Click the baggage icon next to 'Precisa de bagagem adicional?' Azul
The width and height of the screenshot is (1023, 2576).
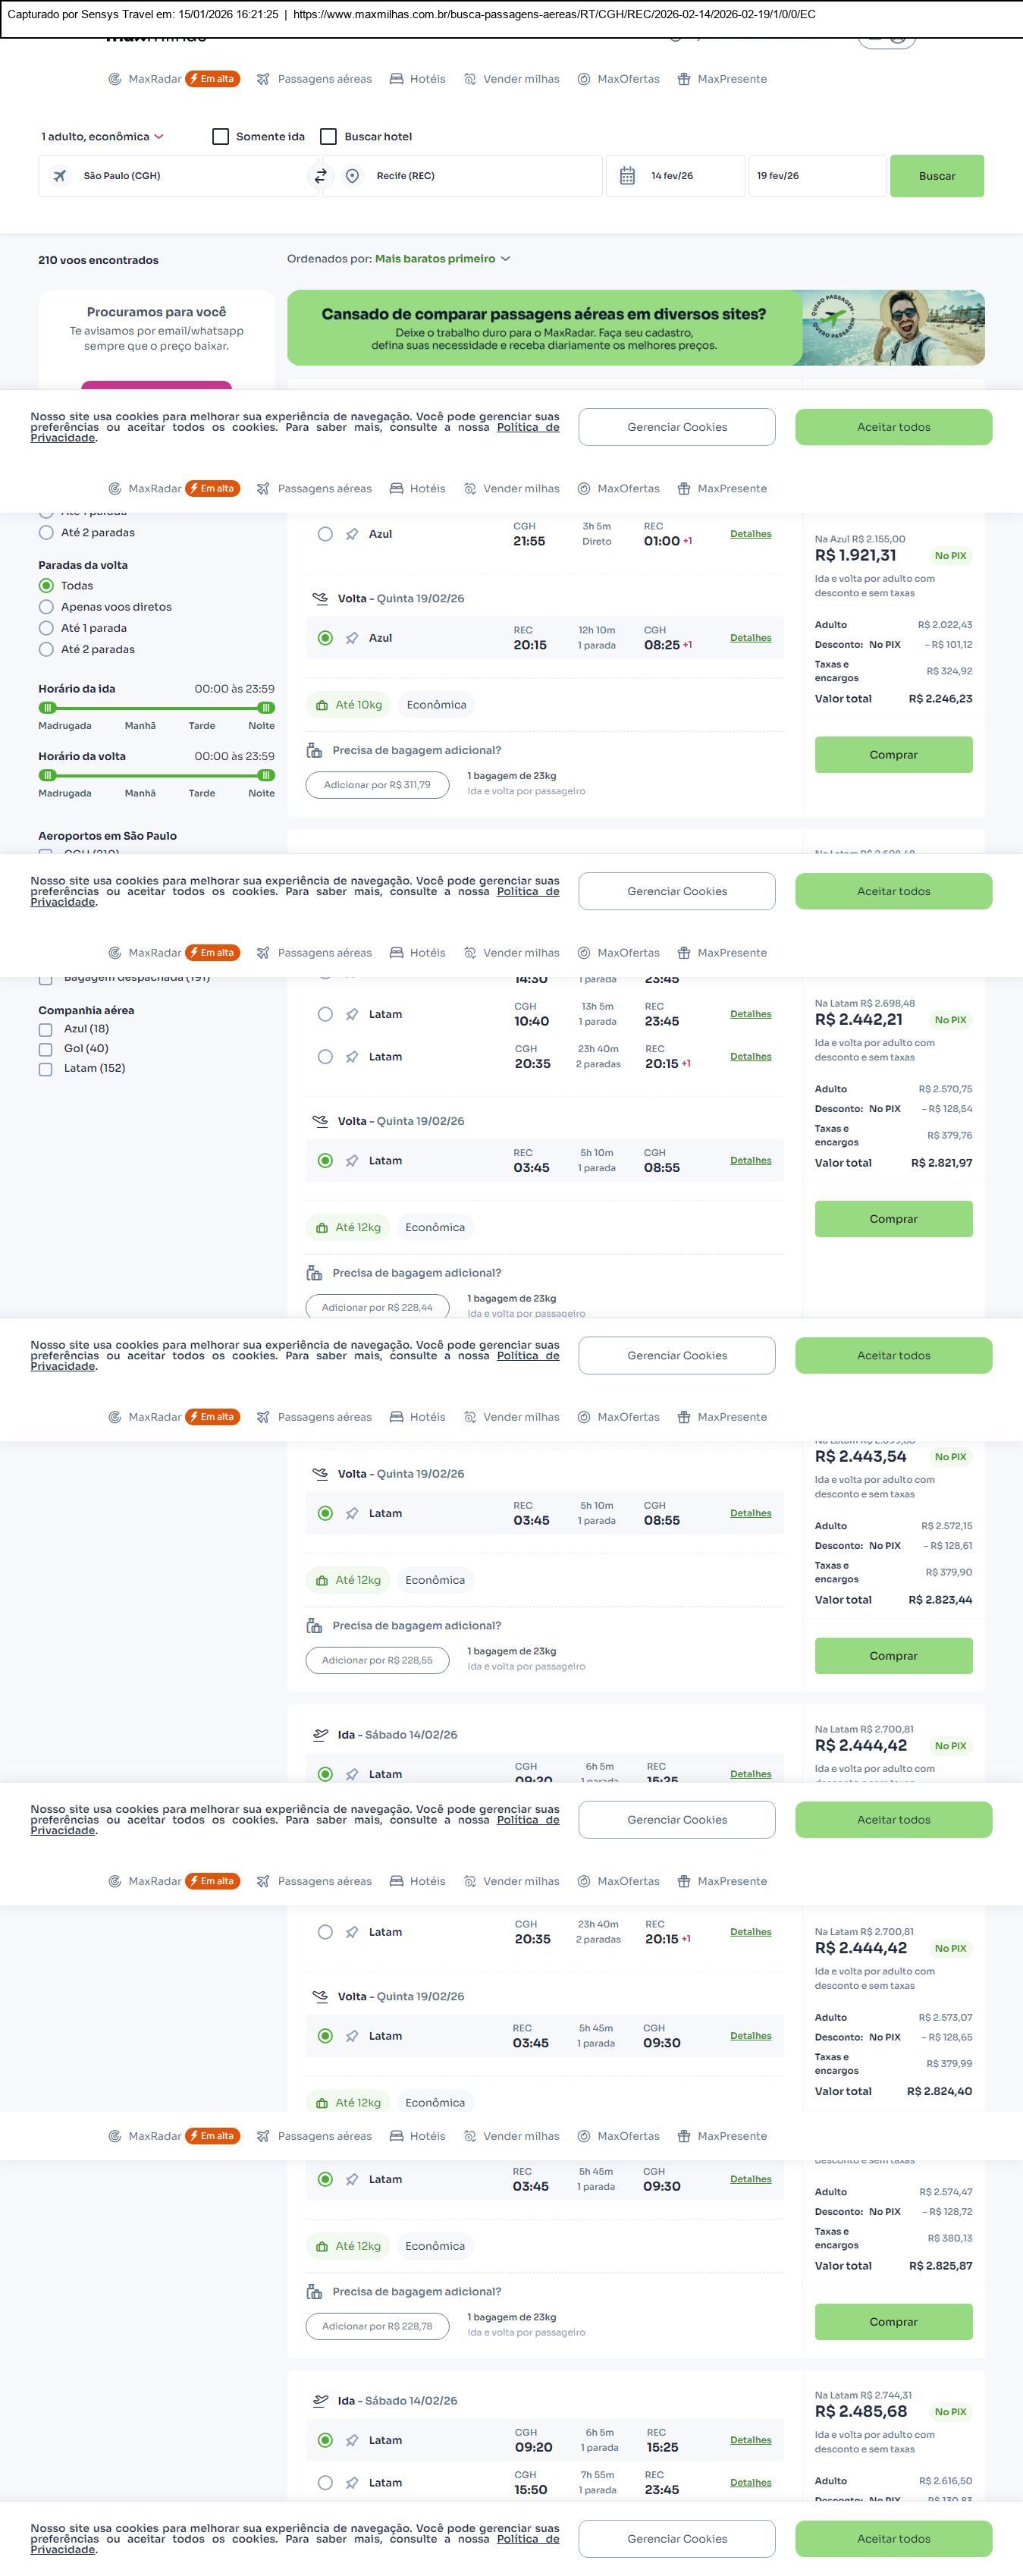pos(314,750)
